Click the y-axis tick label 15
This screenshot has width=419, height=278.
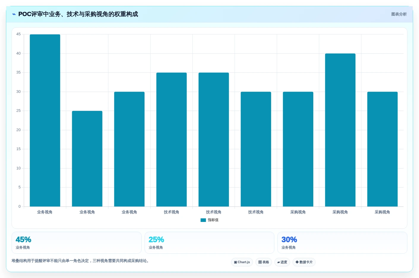coord(18,149)
